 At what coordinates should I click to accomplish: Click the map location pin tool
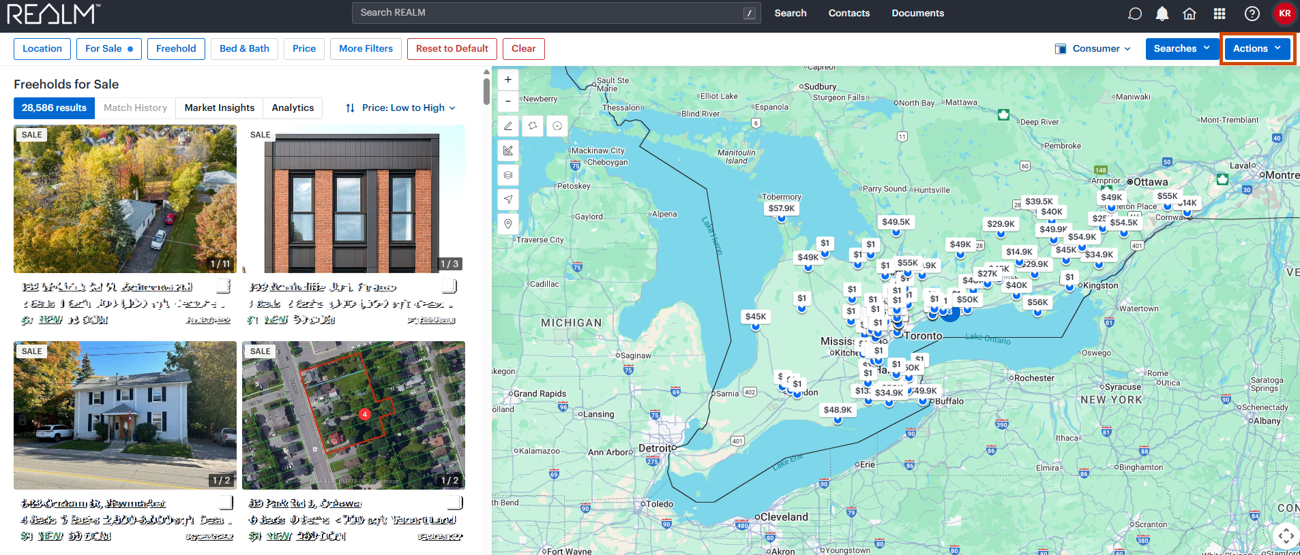point(508,224)
